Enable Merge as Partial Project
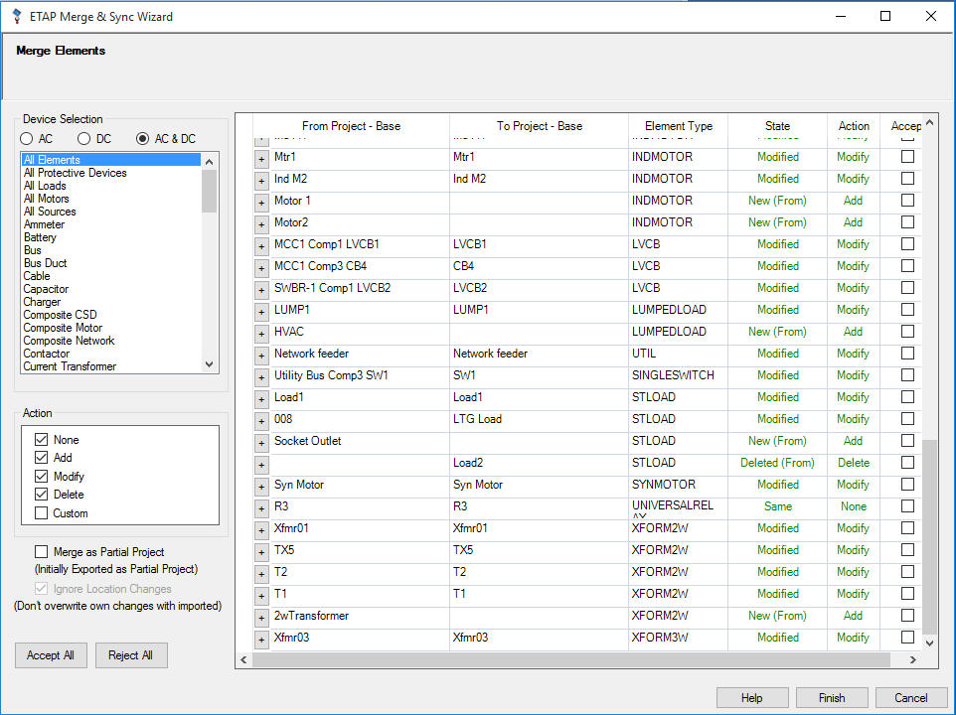The image size is (956, 715). pos(42,552)
